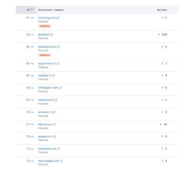Expand AS score 78 chevron for screener.in
Image resolution: width=192 pixels, height=187 pixels.
point(32,112)
